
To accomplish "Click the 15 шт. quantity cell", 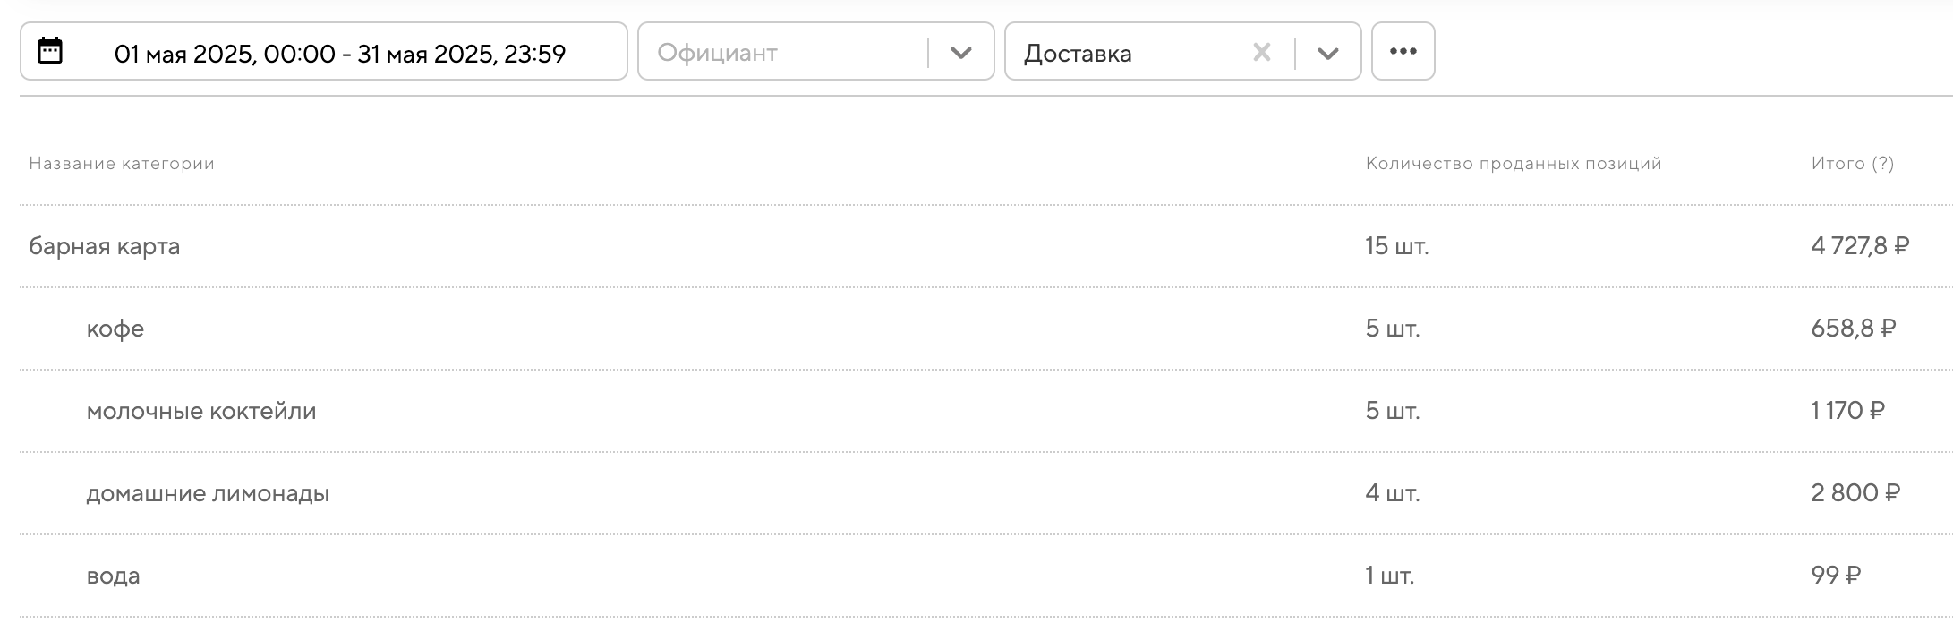I will click(1396, 246).
